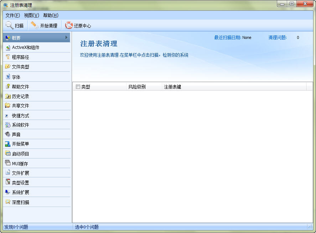
Task: Select the ActiveX和组件 sidebar icon
Action: tap(8, 47)
